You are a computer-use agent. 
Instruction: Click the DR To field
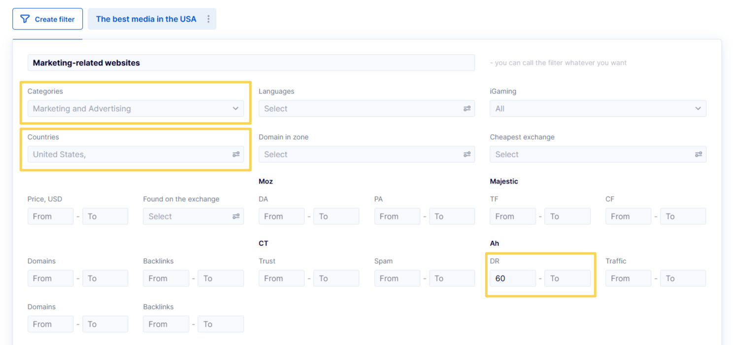tap(567, 279)
